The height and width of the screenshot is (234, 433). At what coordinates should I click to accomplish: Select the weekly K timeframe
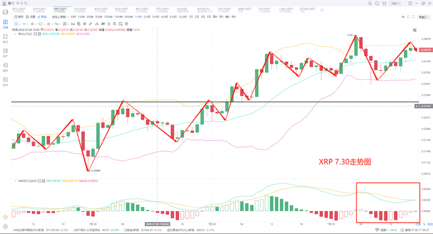tap(215, 17)
